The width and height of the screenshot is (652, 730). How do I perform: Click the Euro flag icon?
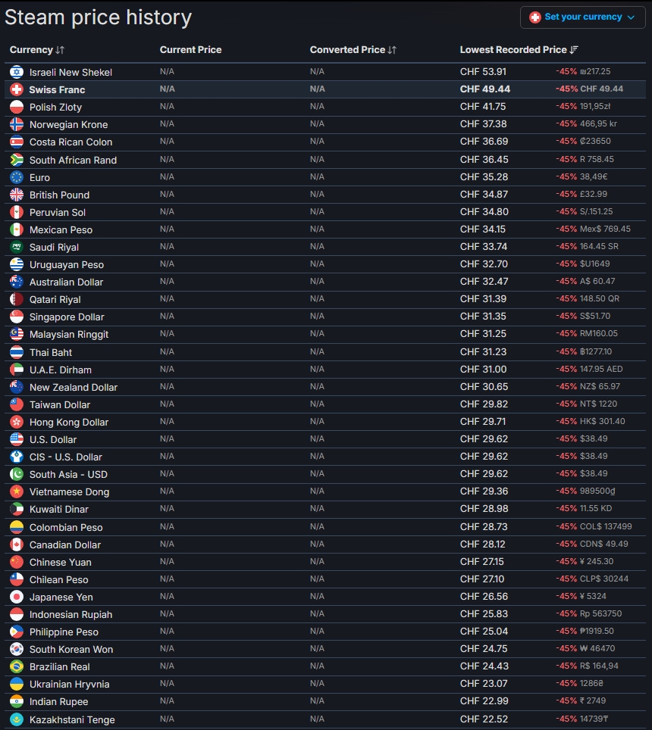17,177
